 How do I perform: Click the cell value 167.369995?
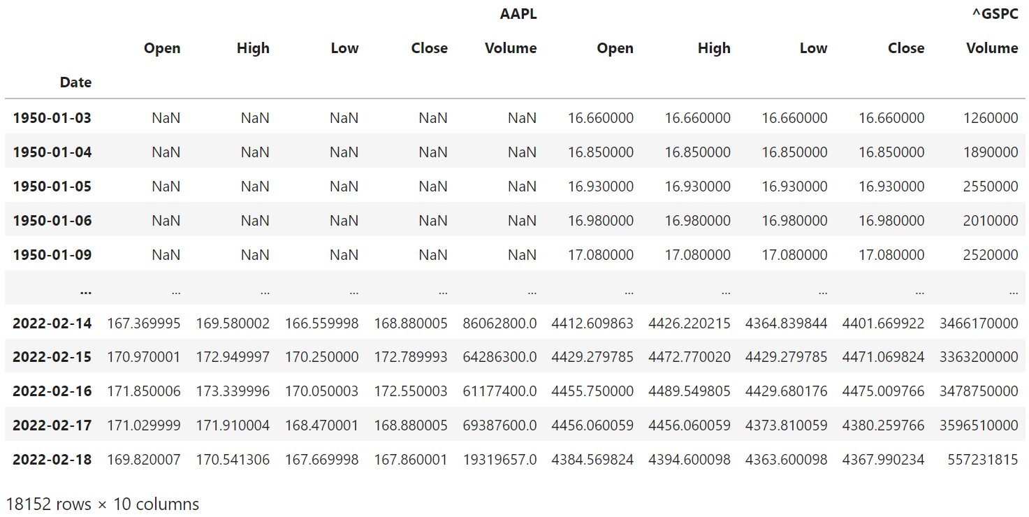tap(144, 323)
